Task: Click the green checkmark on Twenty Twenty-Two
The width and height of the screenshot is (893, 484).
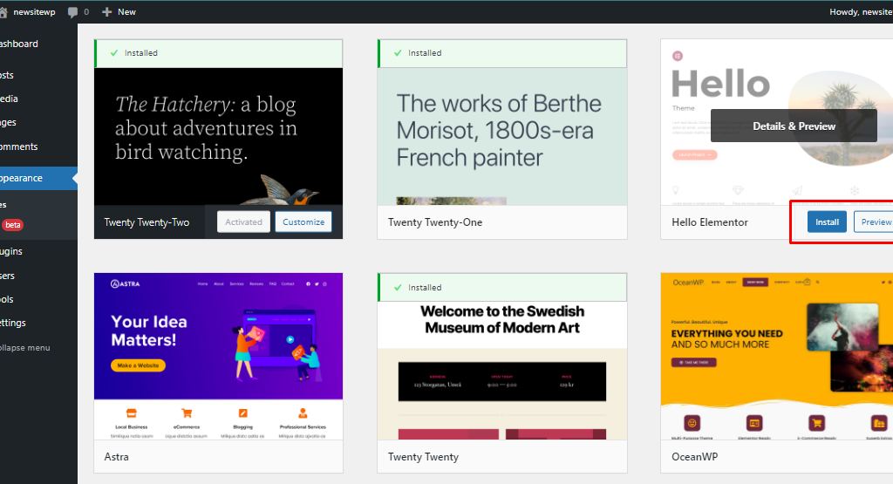Action: [x=114, y=53]
